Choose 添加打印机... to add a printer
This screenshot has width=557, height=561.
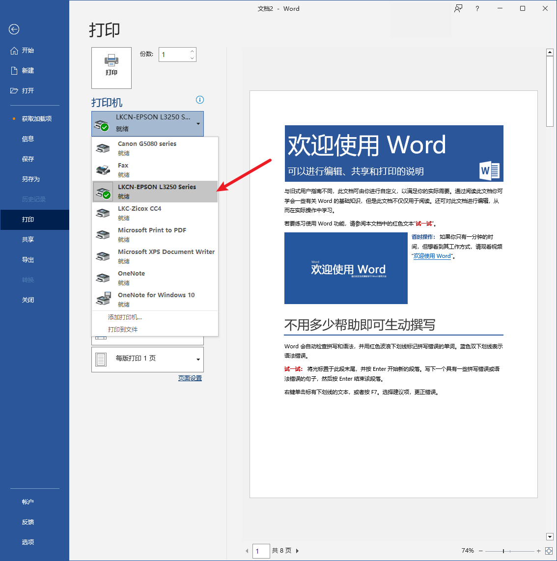tap(155, 317)
